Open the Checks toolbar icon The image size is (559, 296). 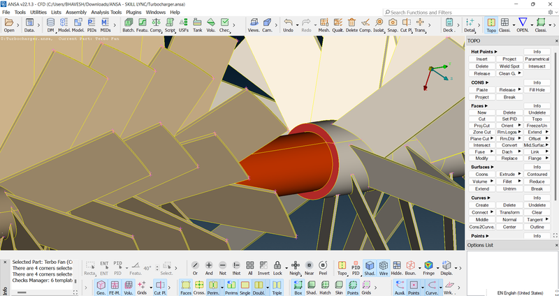(x=224, y=25)
